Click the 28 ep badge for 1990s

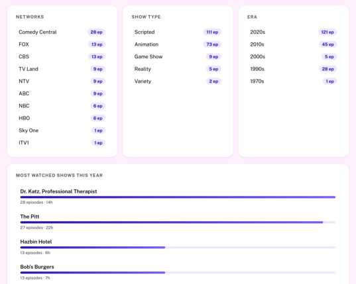coord(328,69)
